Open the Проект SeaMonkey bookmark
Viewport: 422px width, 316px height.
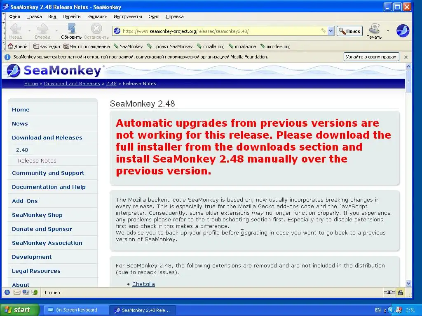pyautogui.click(x=170, y=46)
